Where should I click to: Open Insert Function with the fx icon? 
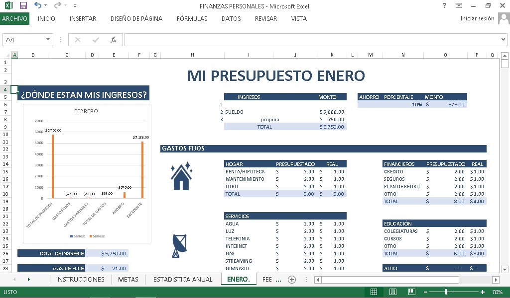tap(114, 39)
